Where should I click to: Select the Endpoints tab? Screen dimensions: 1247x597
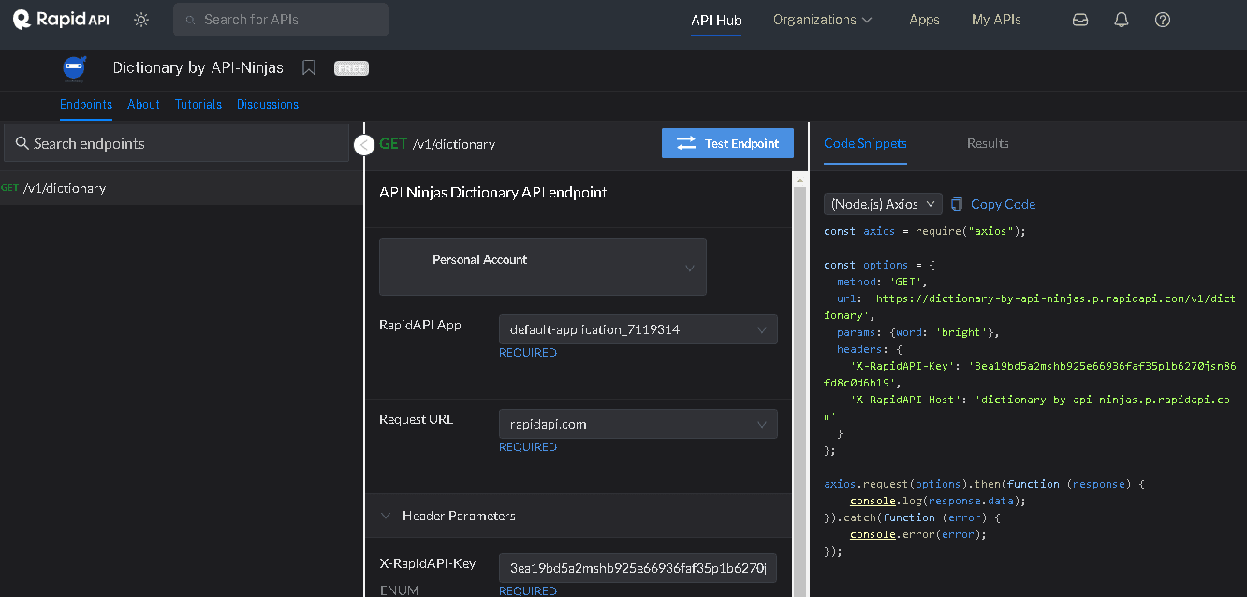86,104
